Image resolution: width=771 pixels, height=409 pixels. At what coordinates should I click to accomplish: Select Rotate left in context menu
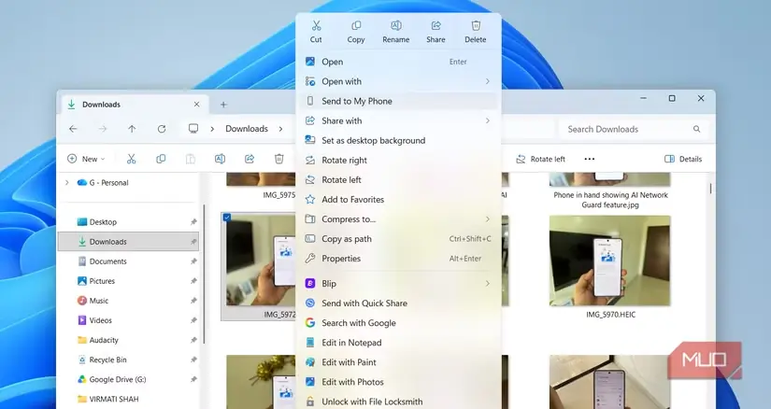398,179
